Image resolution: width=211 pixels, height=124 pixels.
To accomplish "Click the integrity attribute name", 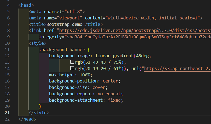I will (50, 37).
